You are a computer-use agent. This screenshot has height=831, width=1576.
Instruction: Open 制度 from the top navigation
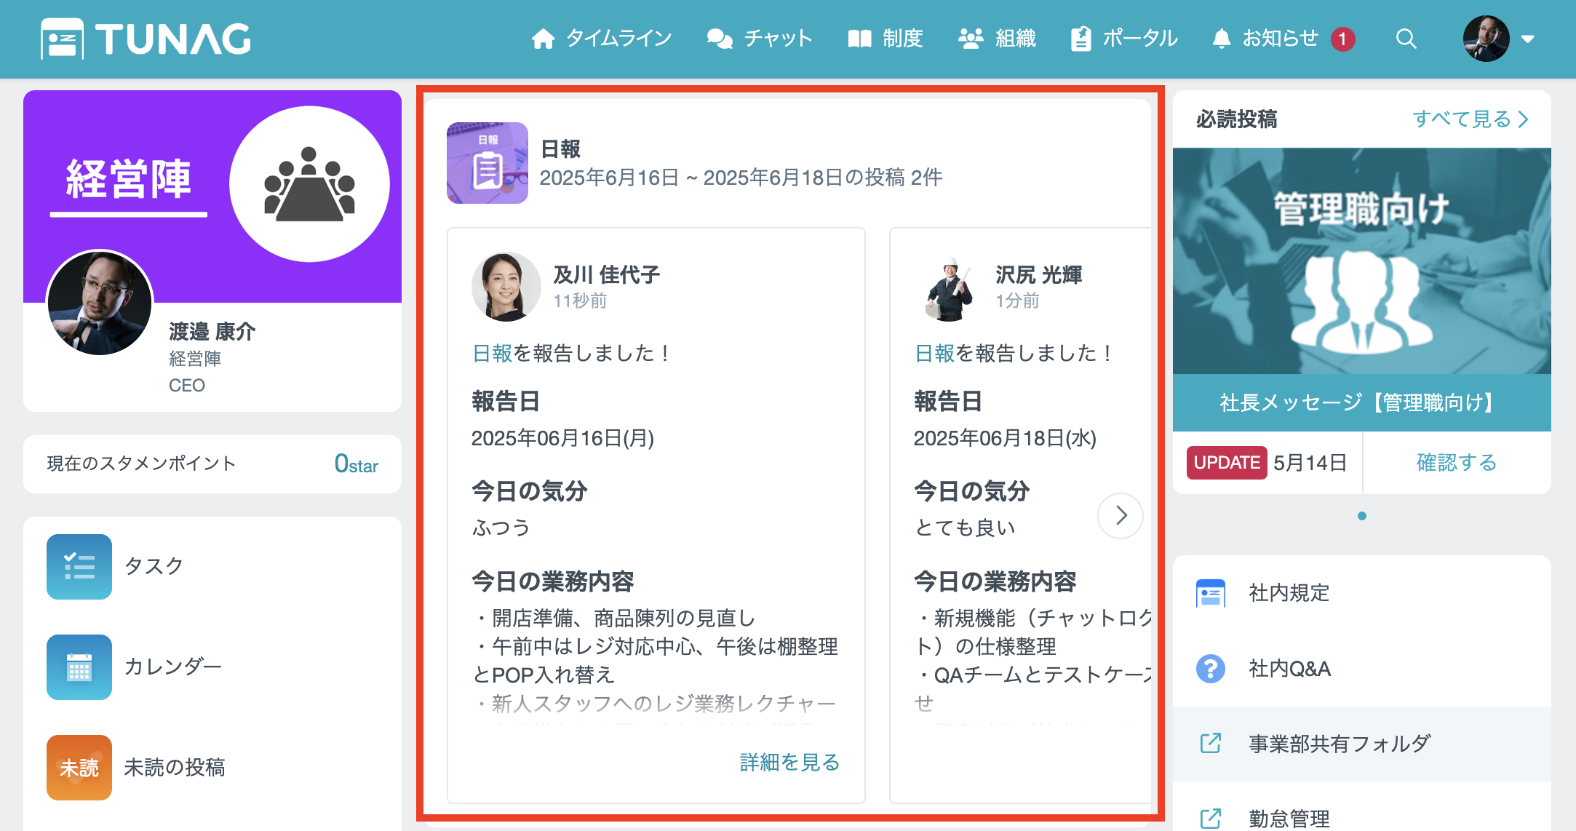[x=886, y=39]
